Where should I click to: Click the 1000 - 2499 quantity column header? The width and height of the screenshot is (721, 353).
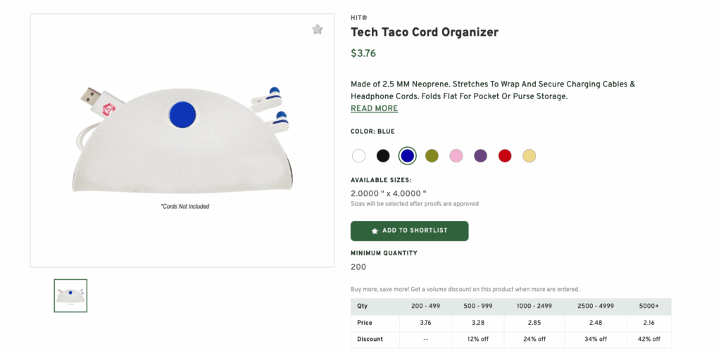click(x=534, y=307)
